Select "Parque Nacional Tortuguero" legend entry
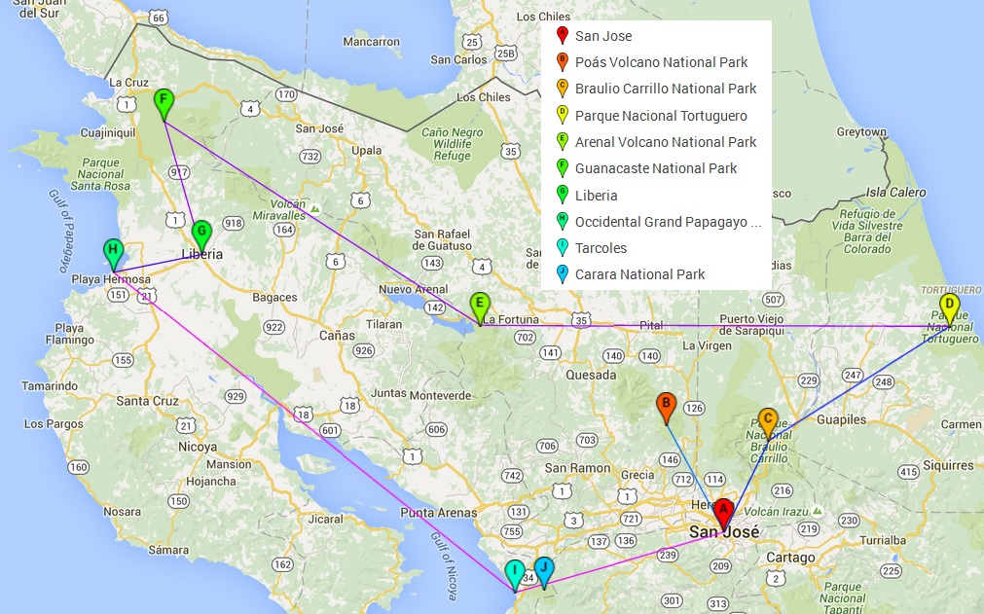The height and width of the screenshot is (614, 984). 662,116
